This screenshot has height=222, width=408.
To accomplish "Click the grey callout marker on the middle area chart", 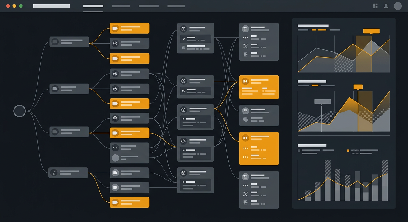I will tap(323, 101).
